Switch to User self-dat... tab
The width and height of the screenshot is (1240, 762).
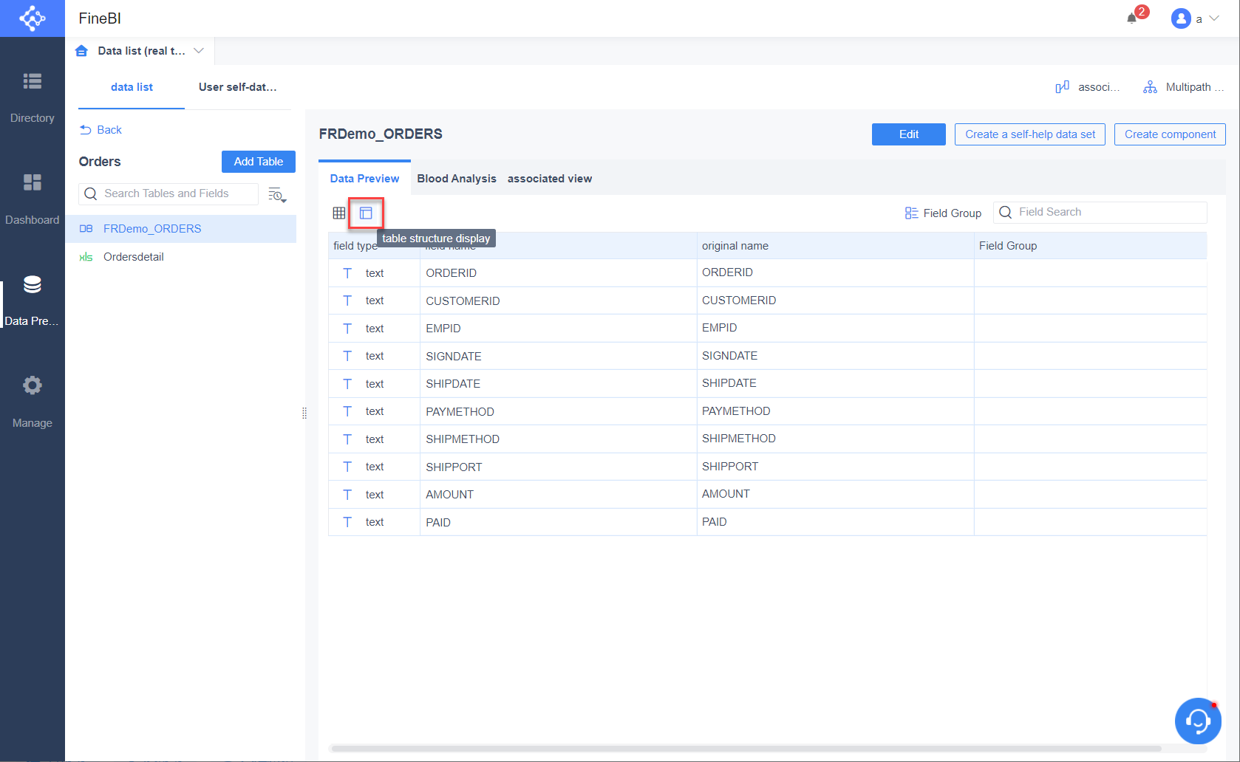click(x=238, y=87)
